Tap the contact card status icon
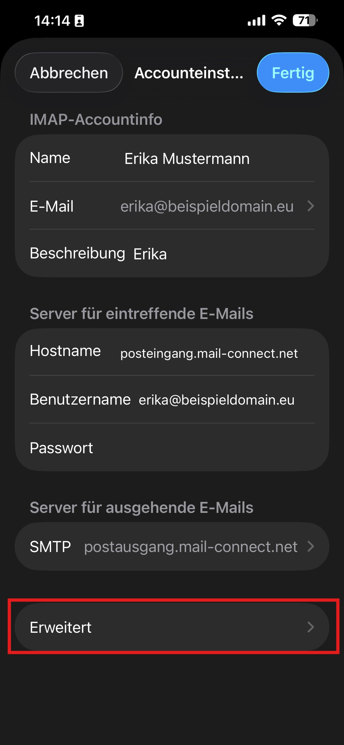Viewport: 344px width, 745px height. pos(79,21)
